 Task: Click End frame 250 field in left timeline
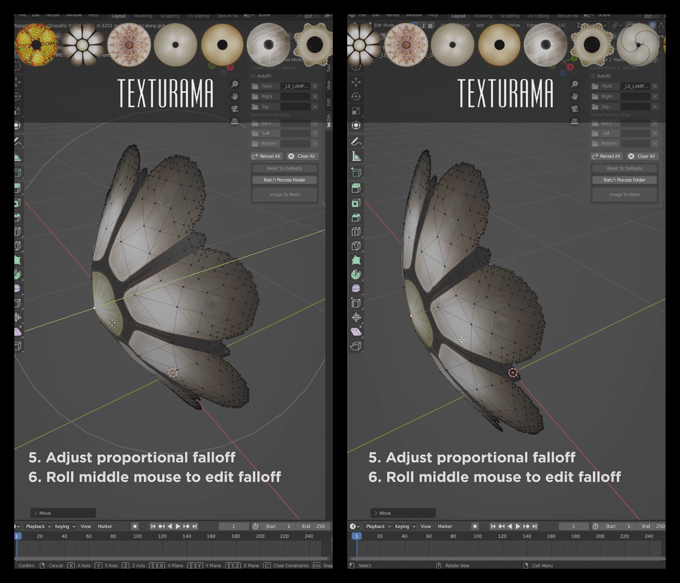(x=314, y=526)
